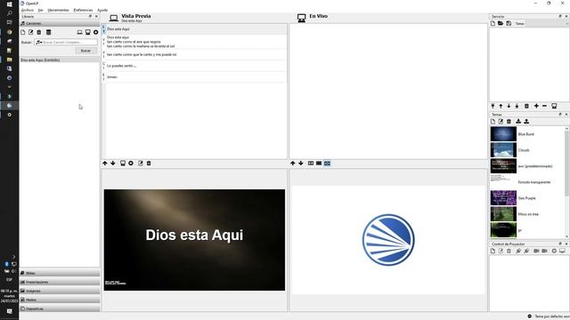The image size is (570, 320).
Task: Go to next slide in Vista Previa toolbar
Action: pos(113,164)
